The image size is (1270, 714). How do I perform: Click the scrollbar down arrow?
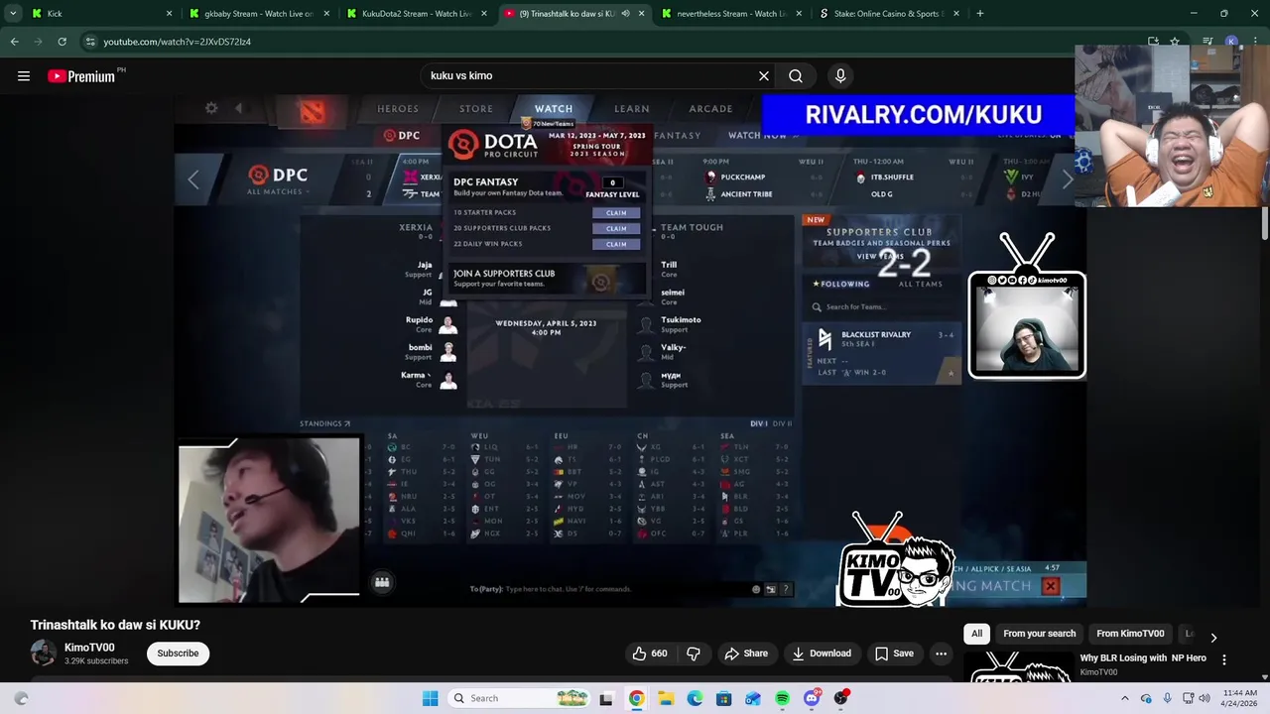(1264, 677)
